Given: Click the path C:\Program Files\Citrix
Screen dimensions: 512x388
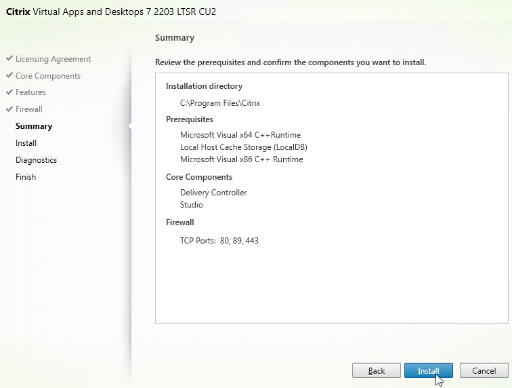Looking at the screenshot, I should pos(220,103).
